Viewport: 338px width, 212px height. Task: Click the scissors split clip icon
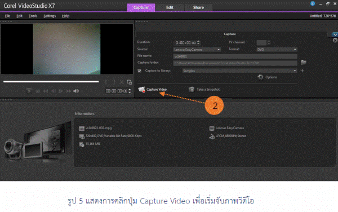point(122,82)
